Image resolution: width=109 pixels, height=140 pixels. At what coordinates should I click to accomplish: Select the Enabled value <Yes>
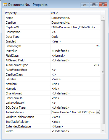[56, 41]
